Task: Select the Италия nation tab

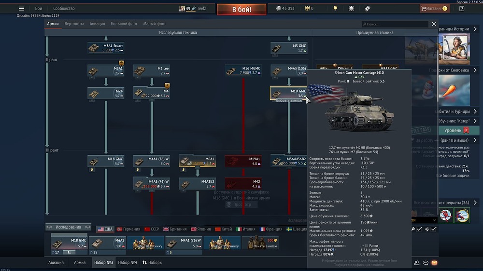Action: pos(246,229)
